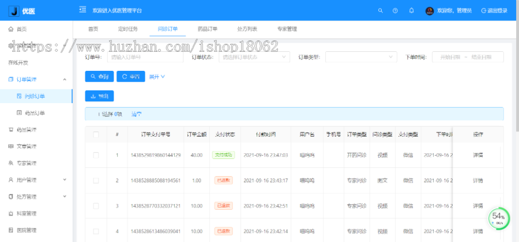Click the 图文 cell in row 2
This screenshot has height=242, width=519.
pos(382,180)
